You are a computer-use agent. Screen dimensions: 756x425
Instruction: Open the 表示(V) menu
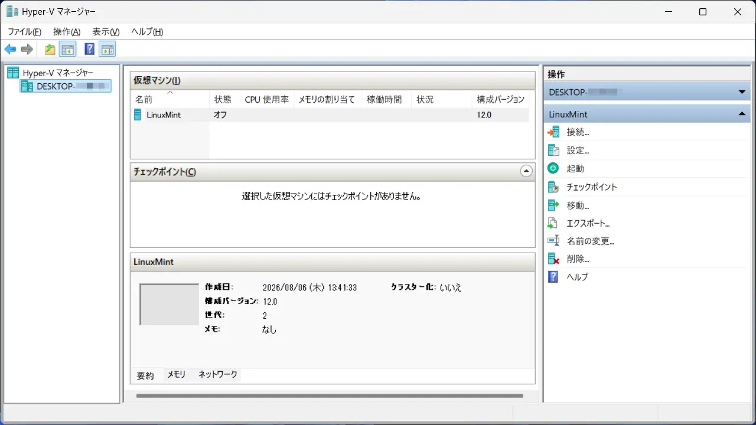click(x=106, y=32)
